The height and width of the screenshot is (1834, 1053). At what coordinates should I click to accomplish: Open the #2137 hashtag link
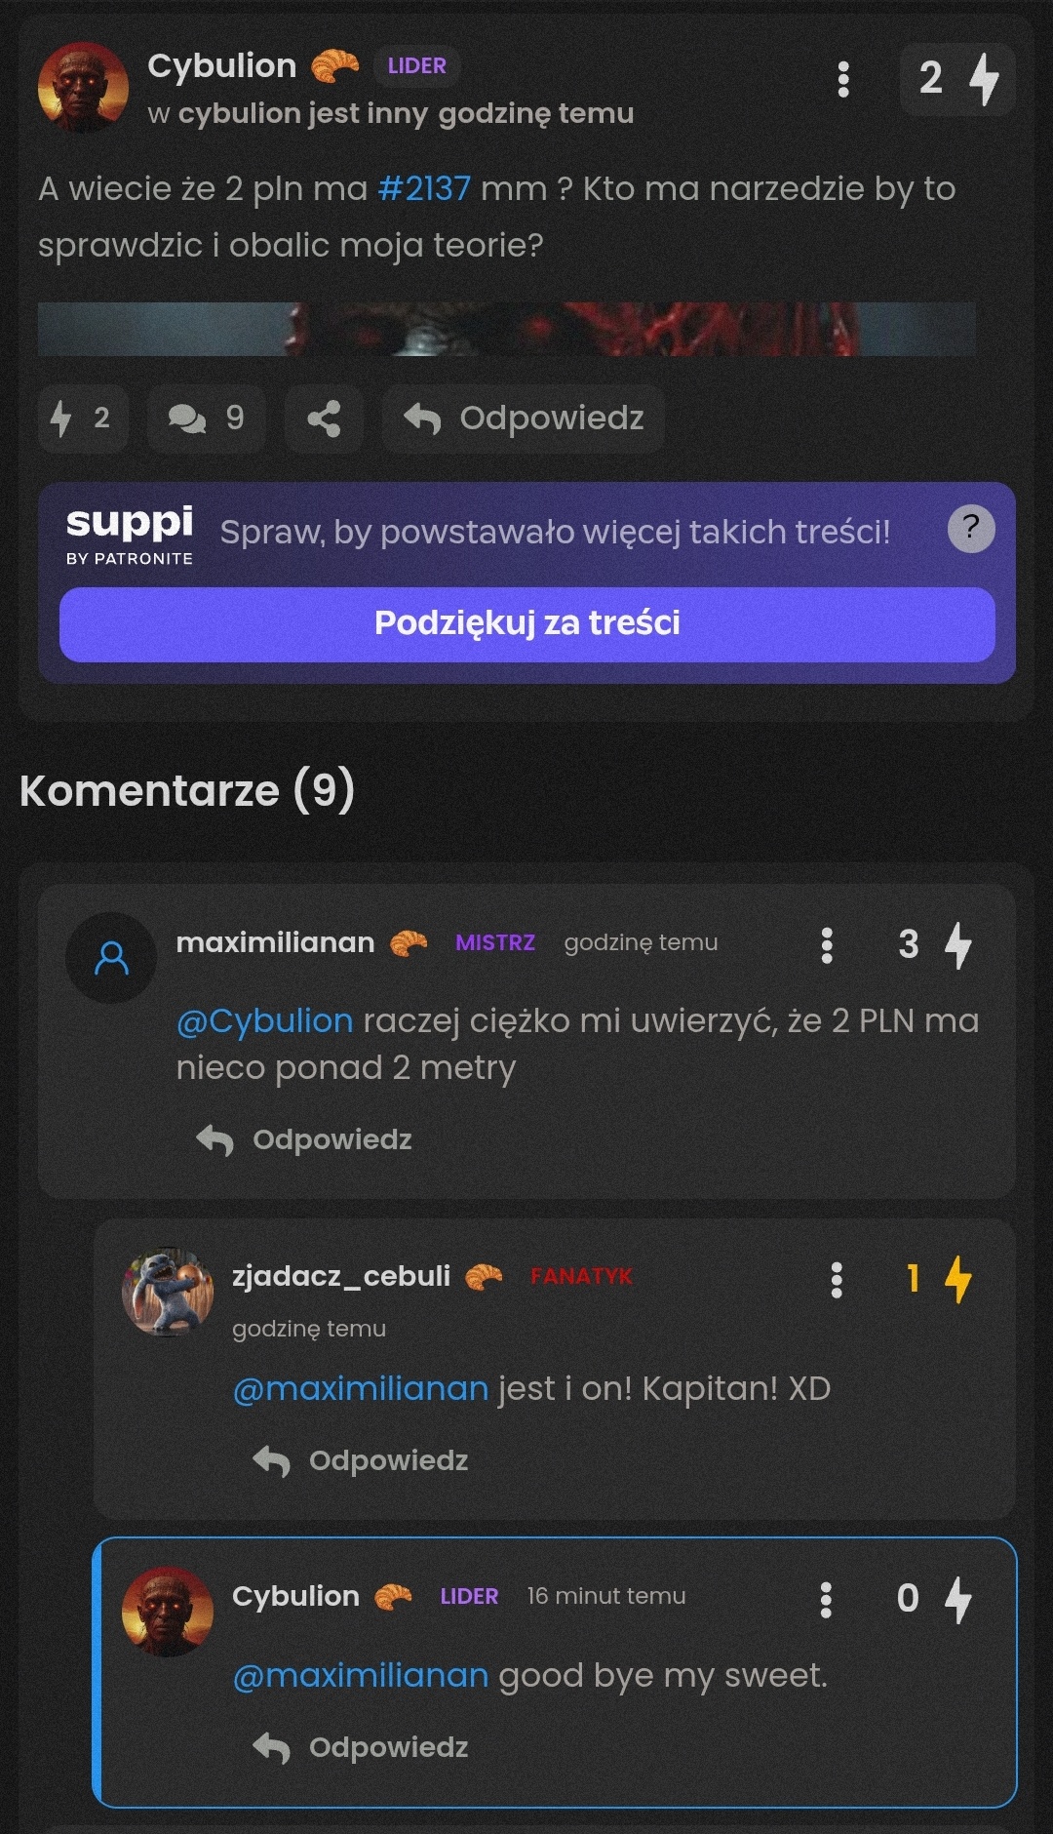[x=423, y=188]
